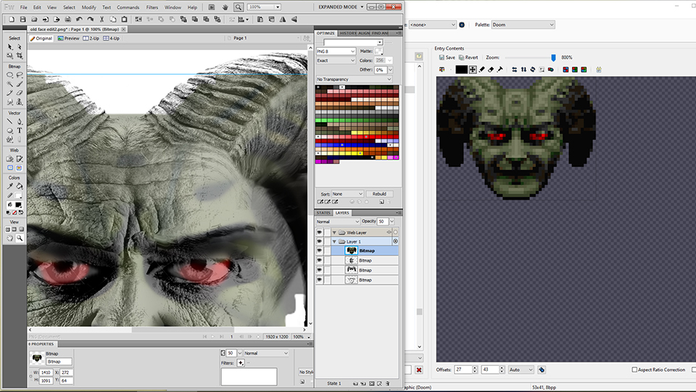Click the Hand tool in top bar

[x=225, y=7]
